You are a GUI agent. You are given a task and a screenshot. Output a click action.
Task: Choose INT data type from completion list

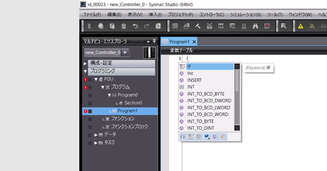[206, 87]
